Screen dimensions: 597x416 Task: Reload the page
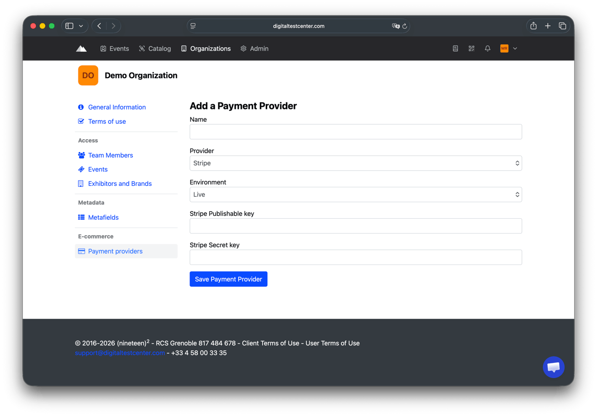[404, 26]
